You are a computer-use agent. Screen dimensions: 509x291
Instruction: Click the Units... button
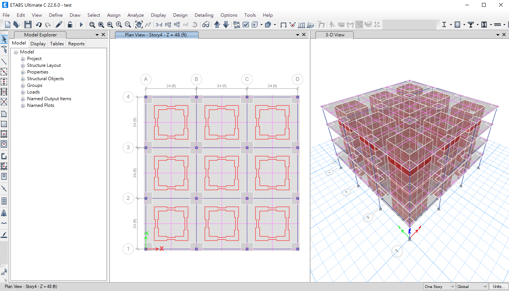click(499, 287)
